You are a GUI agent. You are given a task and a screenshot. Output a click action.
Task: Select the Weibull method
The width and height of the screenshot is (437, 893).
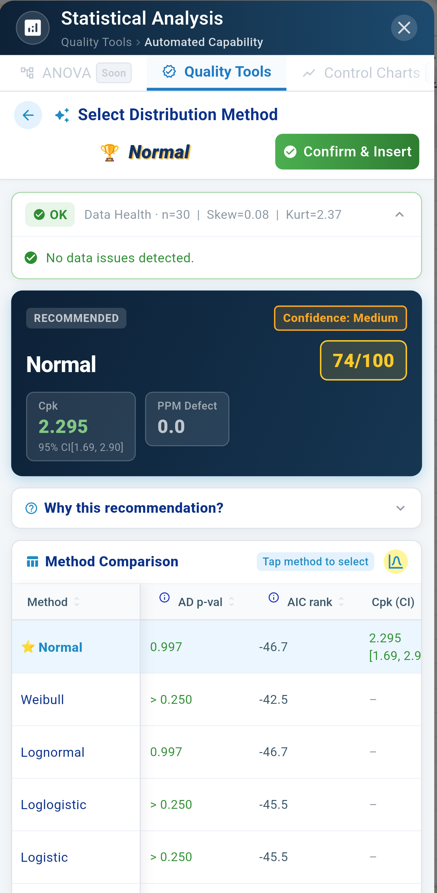pyautogui.click(x=42, y=700)
